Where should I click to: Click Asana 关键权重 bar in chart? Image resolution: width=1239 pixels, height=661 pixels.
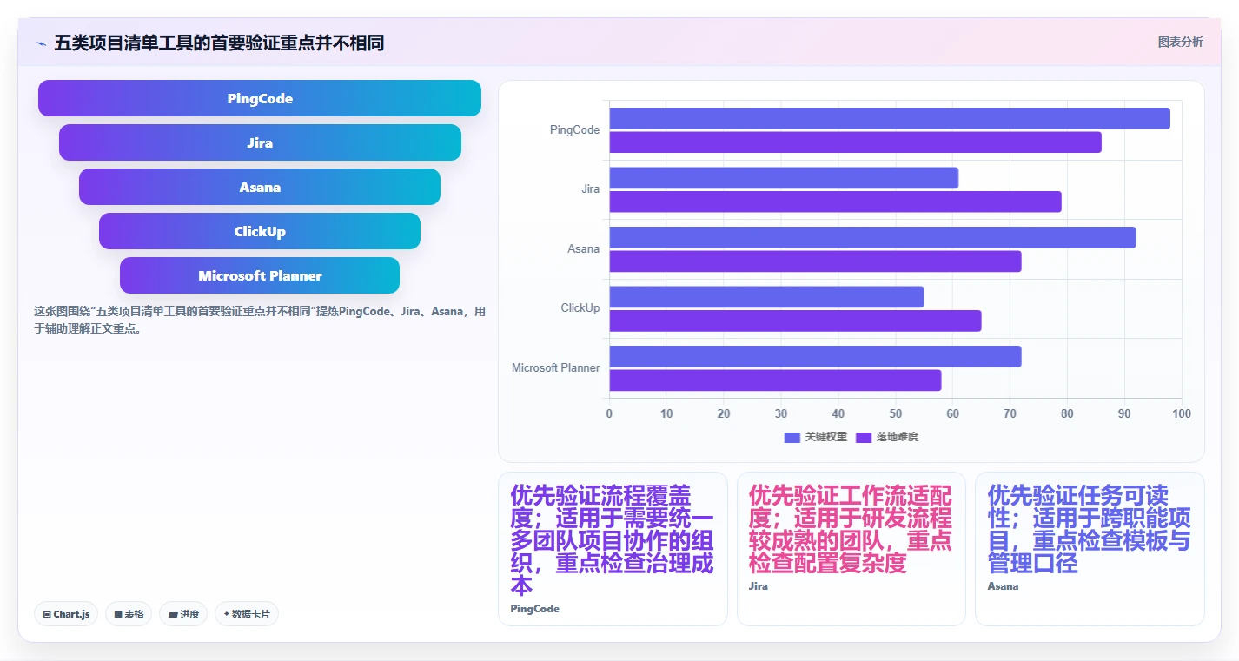(872, 237)
